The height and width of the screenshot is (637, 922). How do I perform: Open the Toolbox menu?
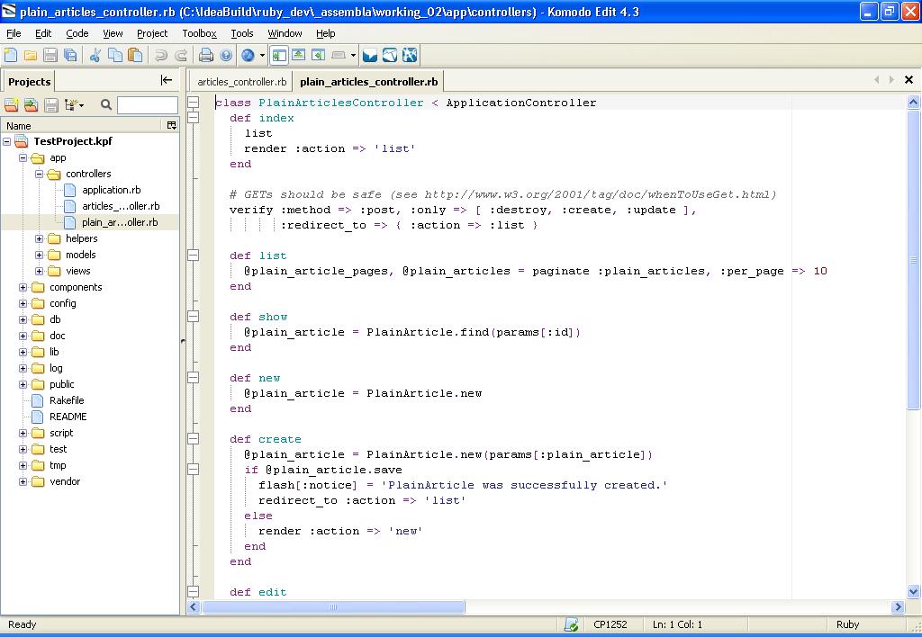pyautogui.click(x=199, y=33)
